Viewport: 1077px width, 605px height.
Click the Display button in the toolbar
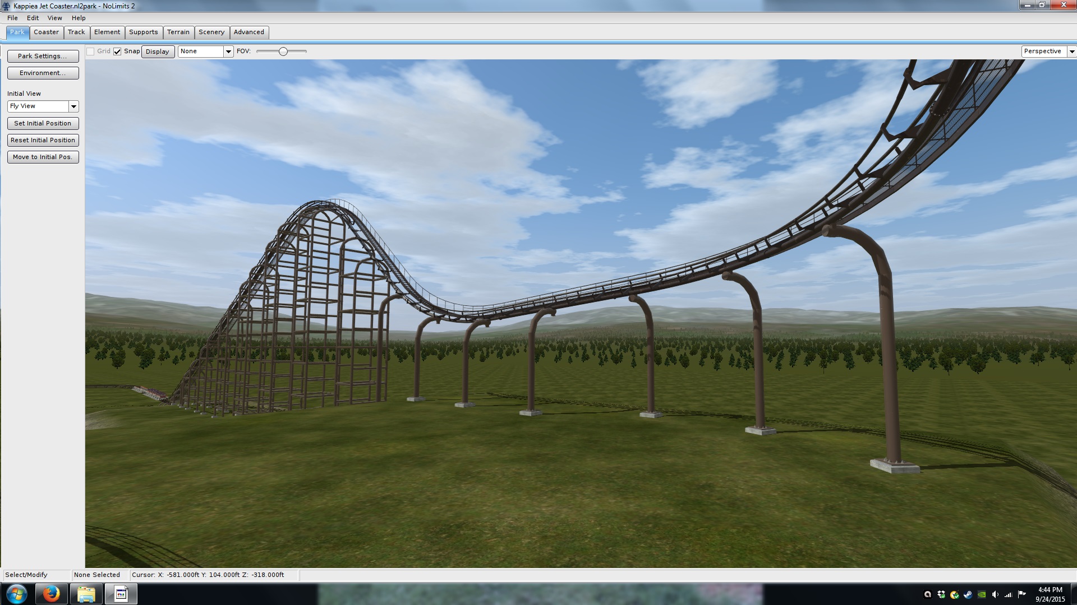click(158, 52)
